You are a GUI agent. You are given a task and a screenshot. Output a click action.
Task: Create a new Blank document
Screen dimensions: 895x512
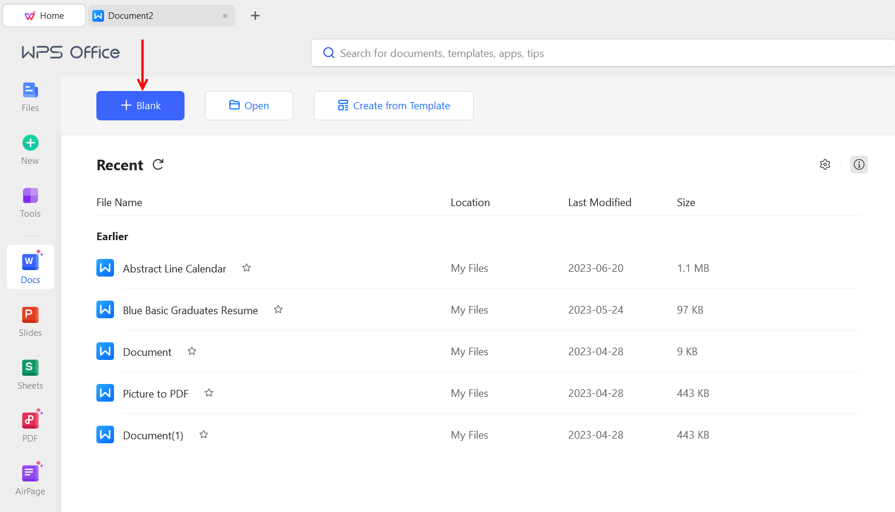tap(140, 106)
